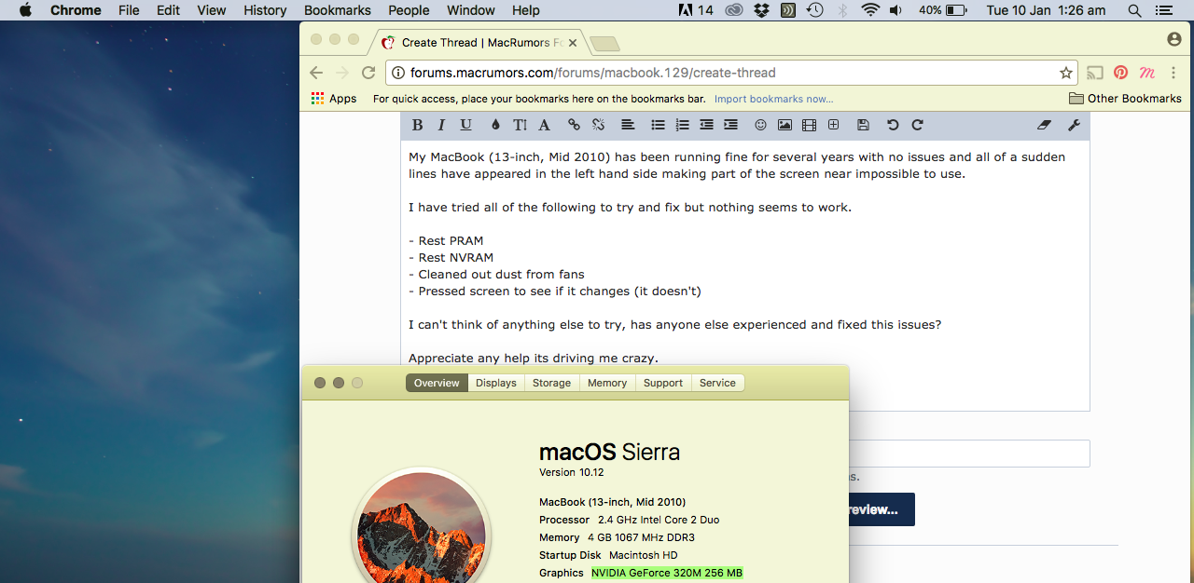Open the Apple menu
Screen dimensions: 1194x583
pos(25,10)
